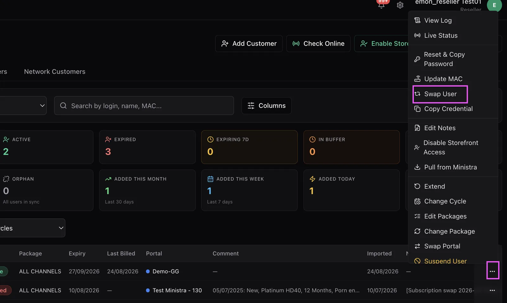Click the key icon for password reset
Screen dimensions: 507x303
[x=417, y=59]
